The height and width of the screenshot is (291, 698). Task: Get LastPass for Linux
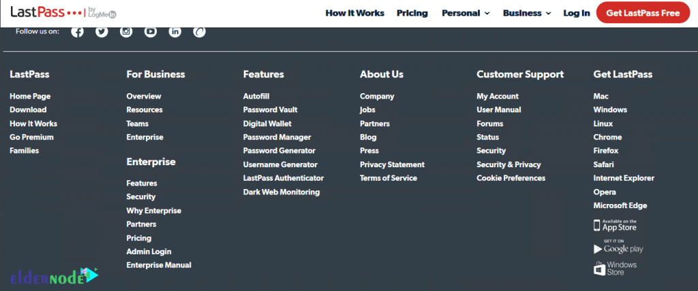tap(603, 124)
